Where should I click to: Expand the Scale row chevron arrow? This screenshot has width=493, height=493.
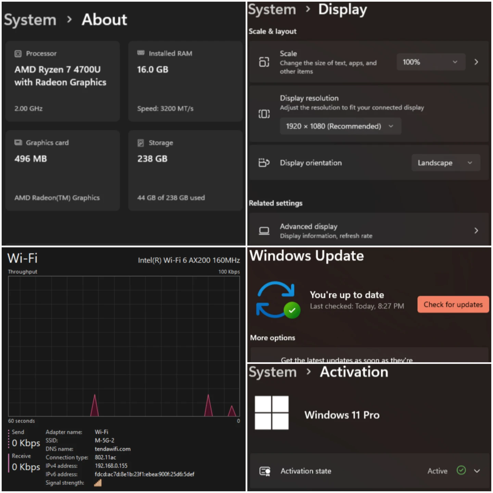tap(476, 62)
